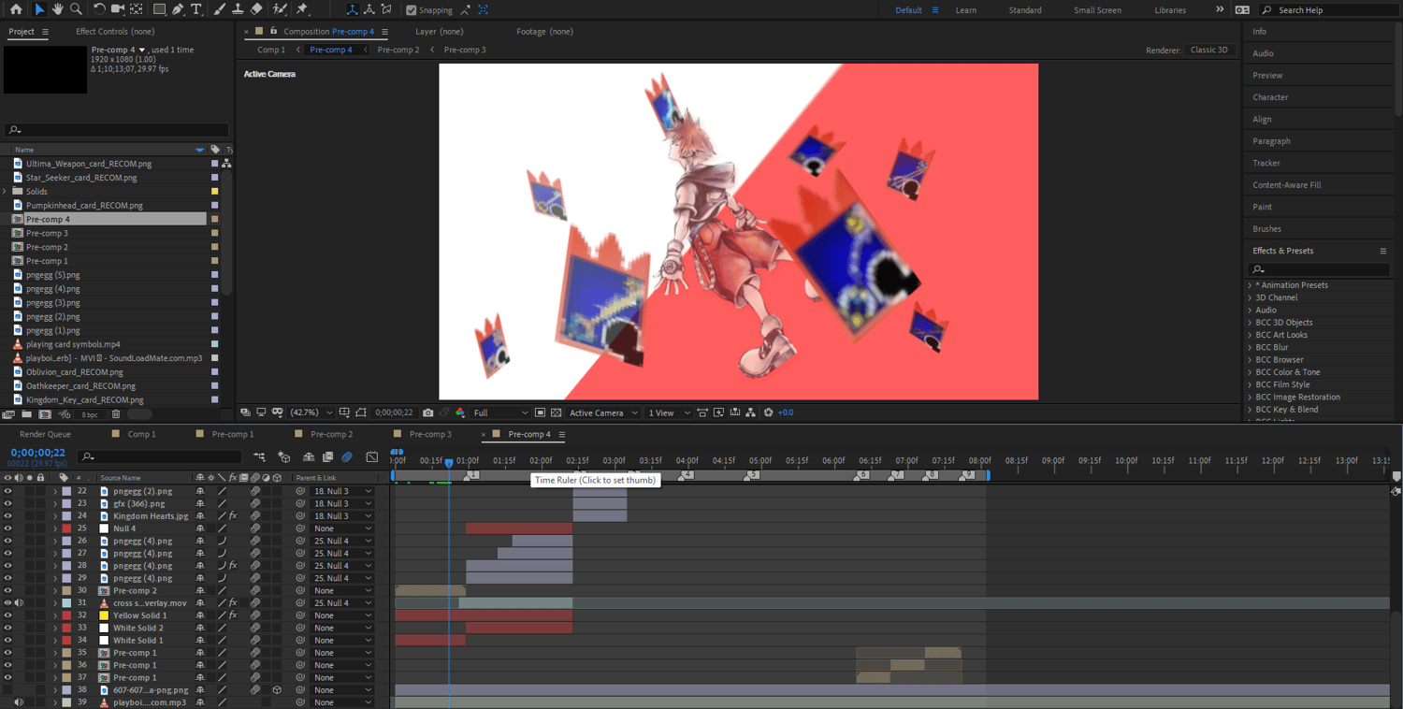Open Null 4 layer parent dropdown
Screen dimensions: 1403x709
click(x=343, y=528)
